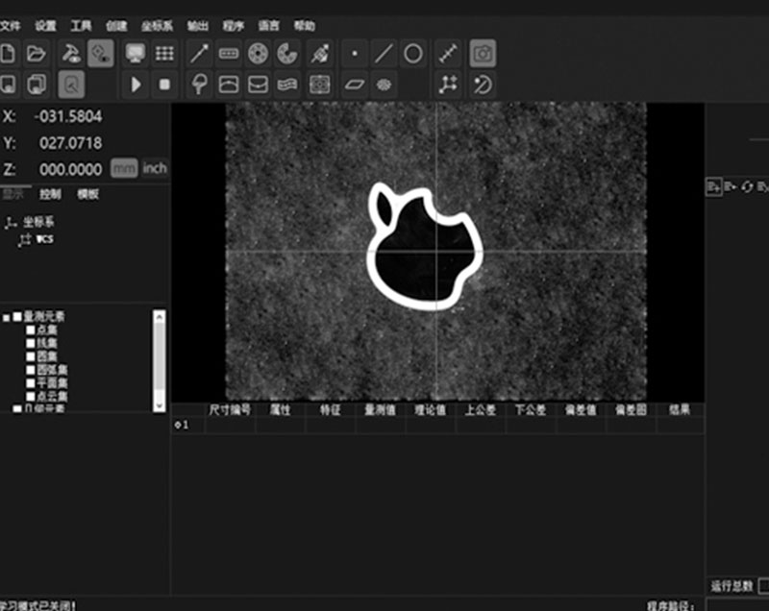Screen dimensions: 769x611
Task: Collapse the 量测元素 tree node
Action: coord(6,317)
